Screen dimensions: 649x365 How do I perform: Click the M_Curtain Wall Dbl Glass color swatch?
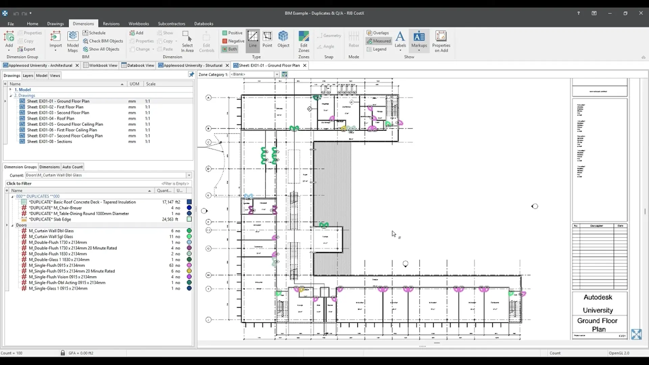(189, 231)
